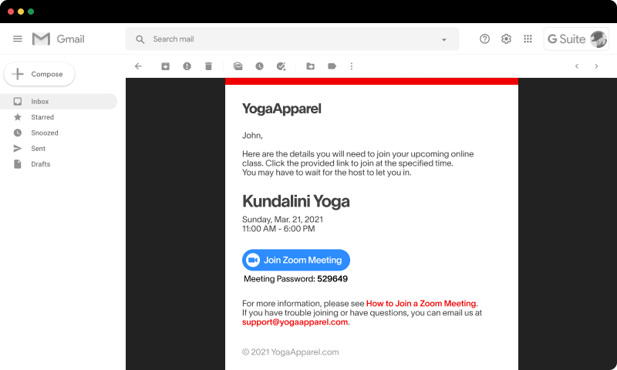Image resolution: width=617 pixels, height=370 pixels.
Task: Archive this email
Action: pyautogui.click(x=165, y=66)
